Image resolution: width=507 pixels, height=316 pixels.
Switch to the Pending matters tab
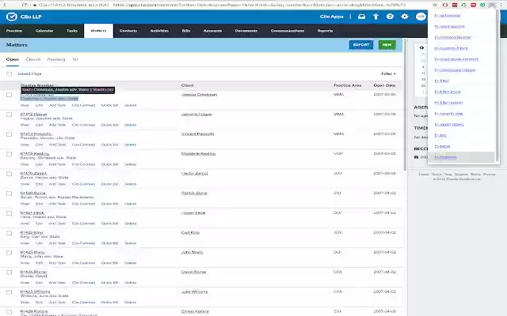point(56,59)
